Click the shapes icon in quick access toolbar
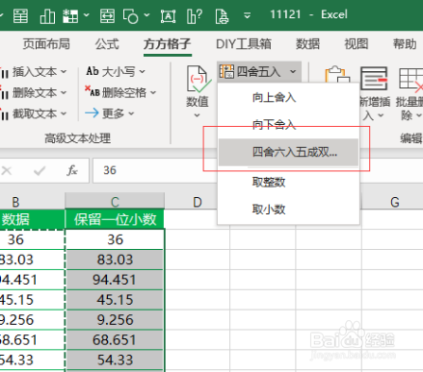423x372 pixels. click(131, 16)
